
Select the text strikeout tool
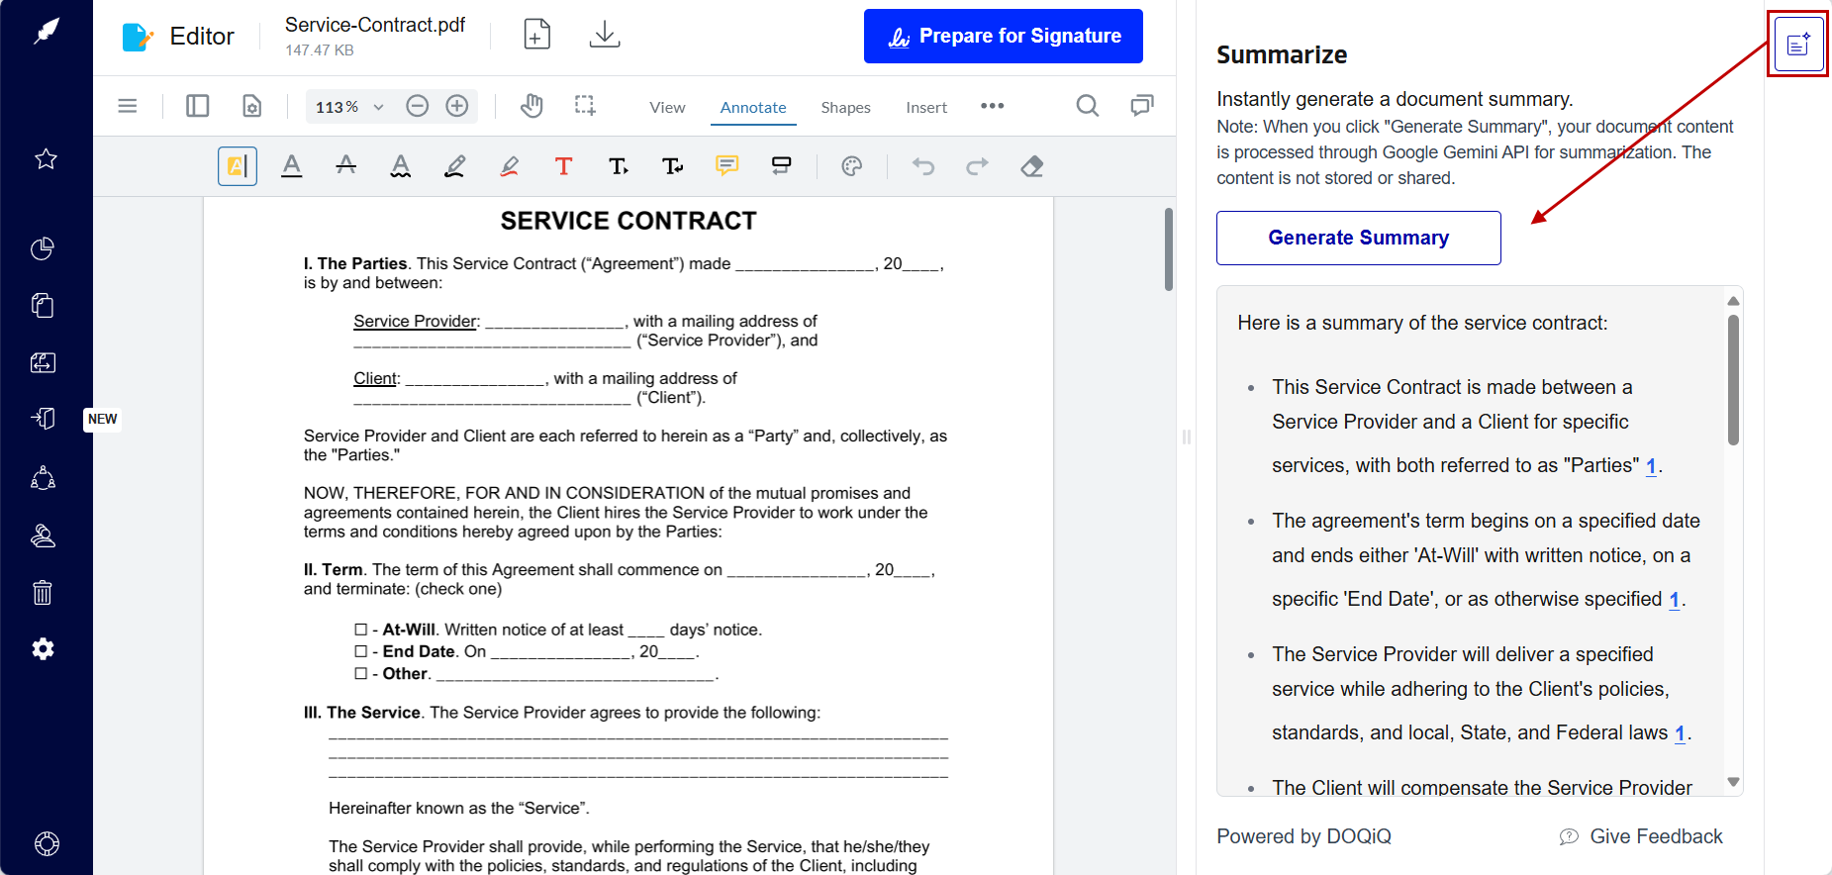[x=346, y=166]
